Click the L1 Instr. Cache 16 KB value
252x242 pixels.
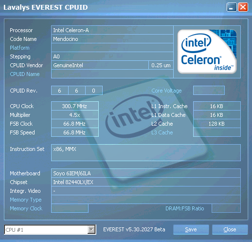pos(217,106)
